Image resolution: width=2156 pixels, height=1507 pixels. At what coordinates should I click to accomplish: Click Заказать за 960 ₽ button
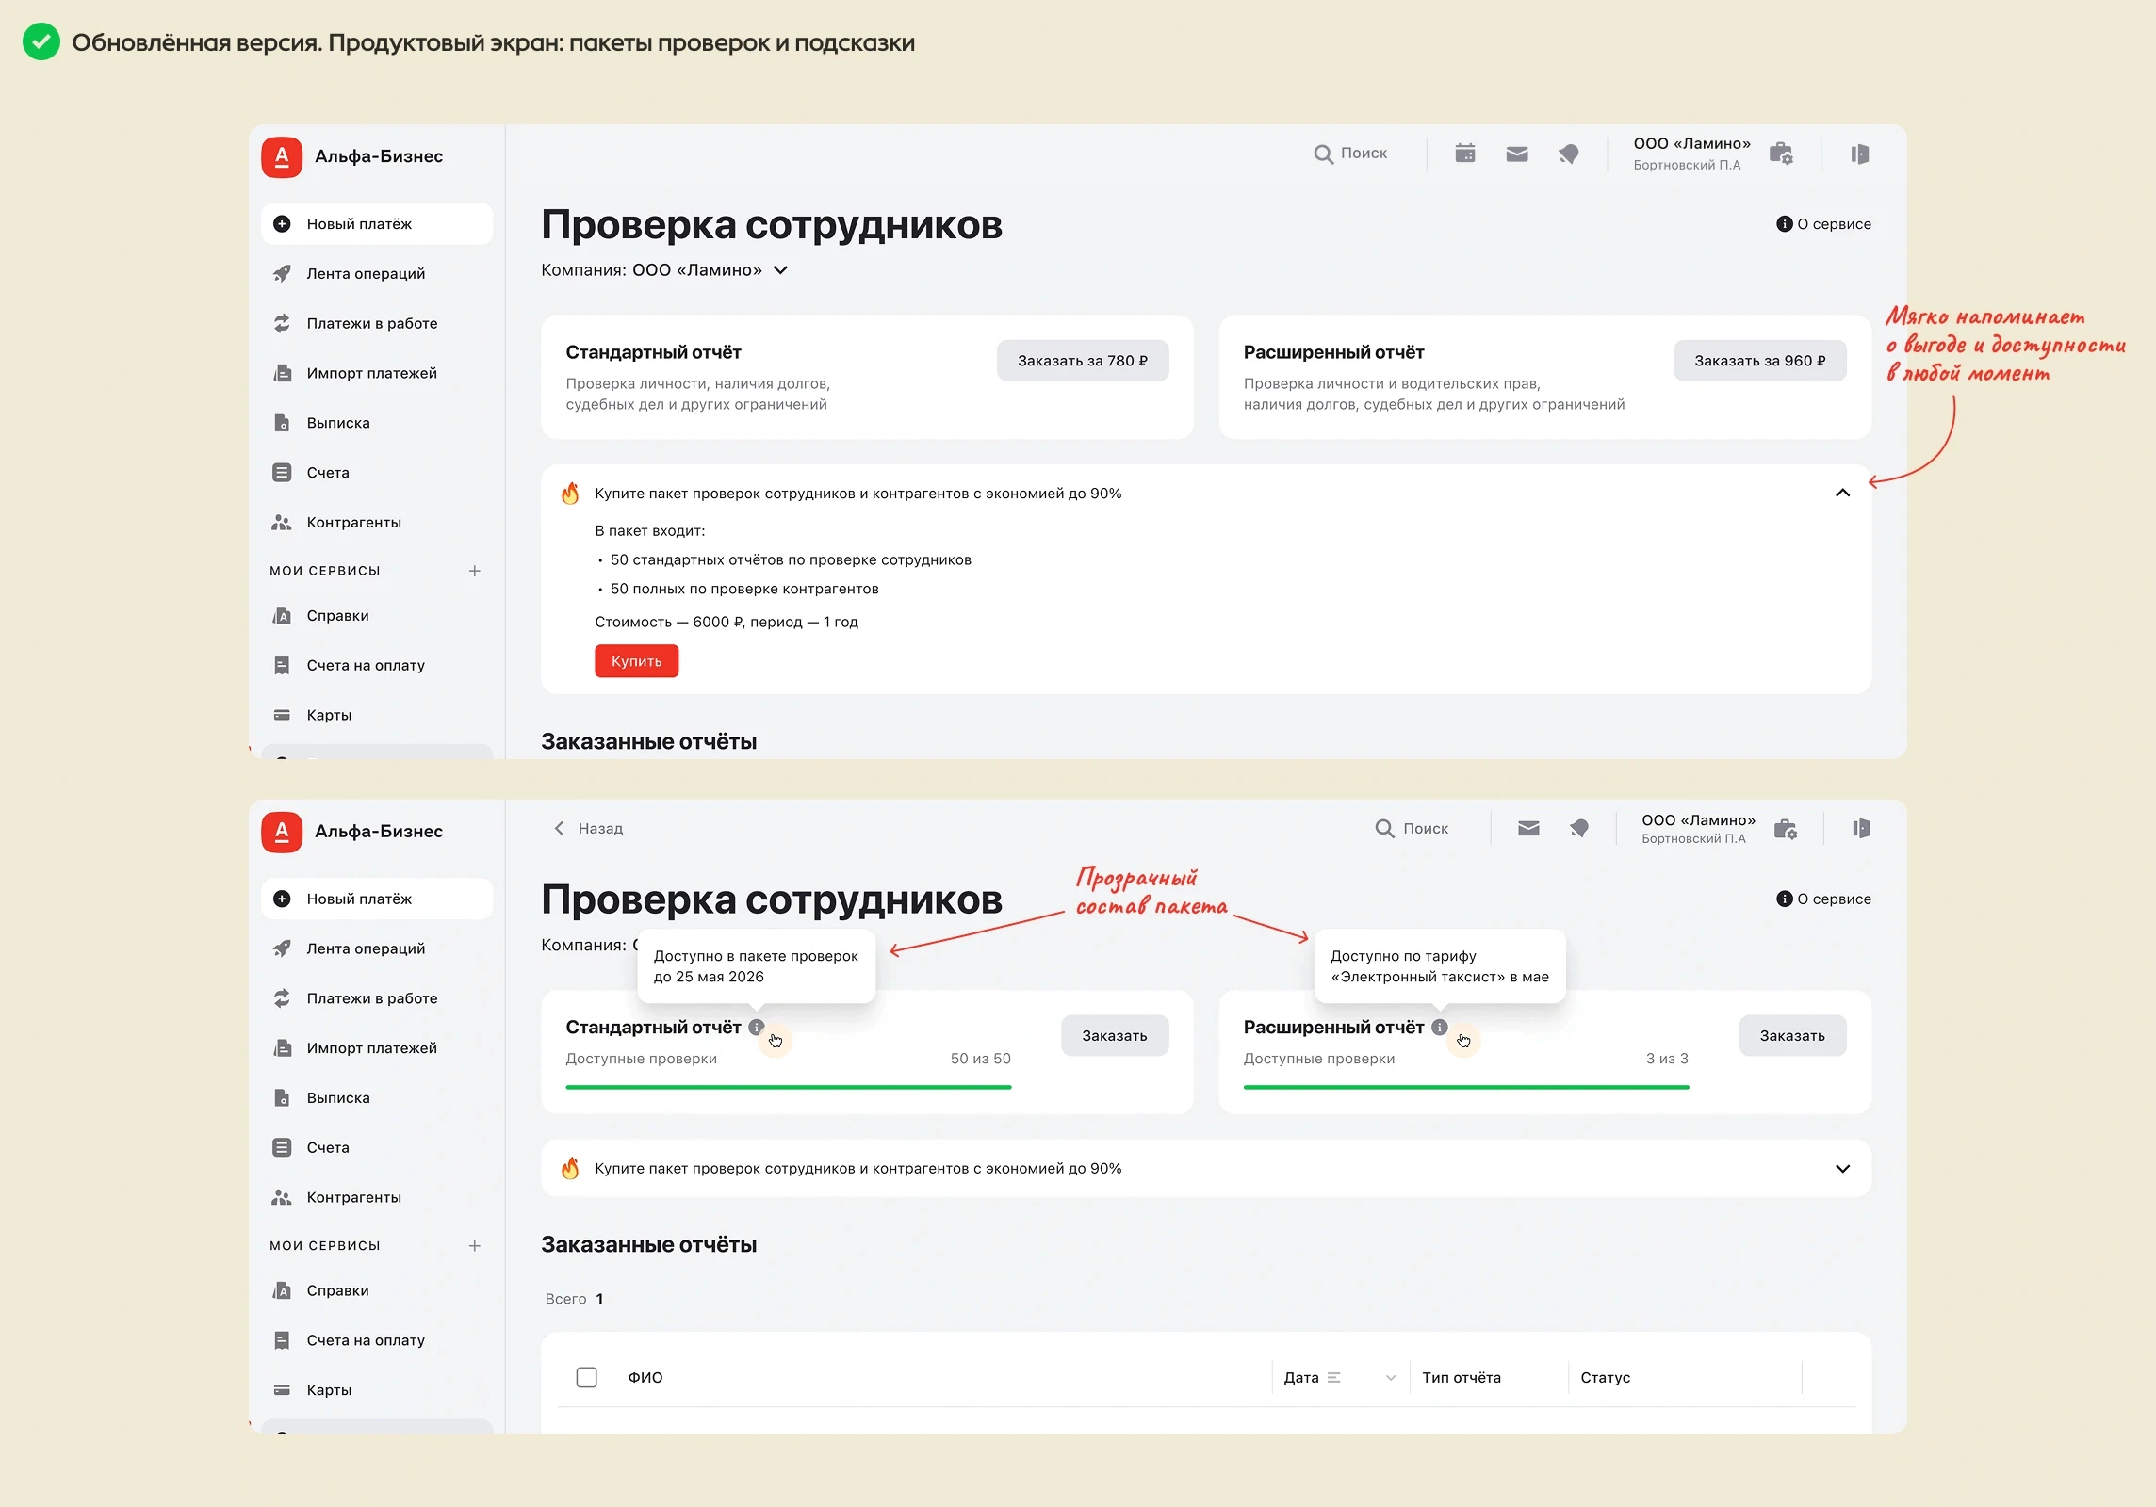click(1760, 361)
